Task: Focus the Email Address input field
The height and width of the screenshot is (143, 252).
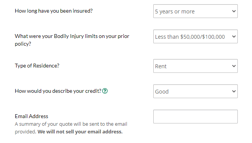Action: coord(196,117)
